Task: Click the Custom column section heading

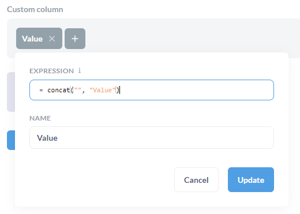Action: click(x=35, y=9)
